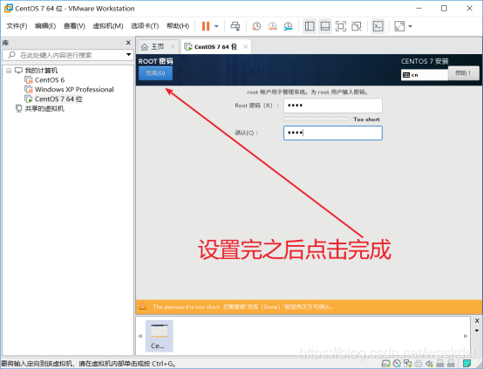Click the sound card status icon

click(x=430, y=364)
